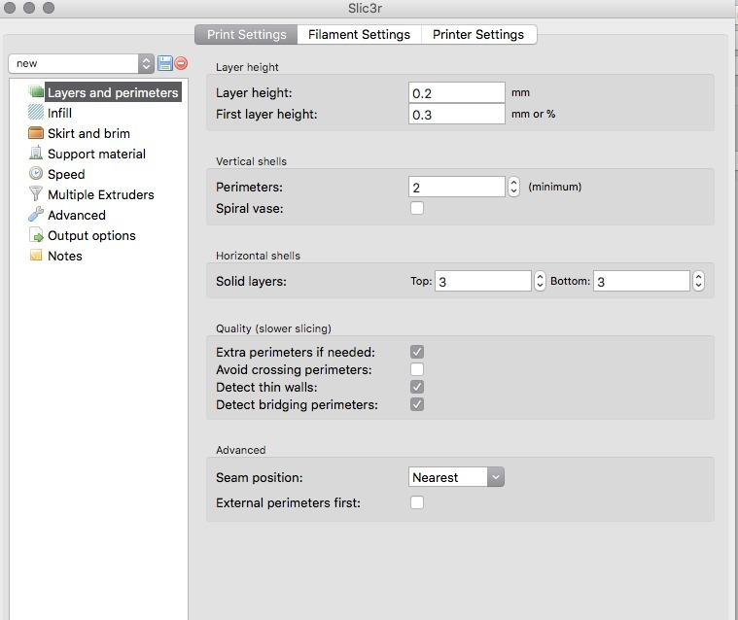The height and width of the screenshot is (620, 738).
Task: Click the Support material building icon
Action: click(36, 153)
